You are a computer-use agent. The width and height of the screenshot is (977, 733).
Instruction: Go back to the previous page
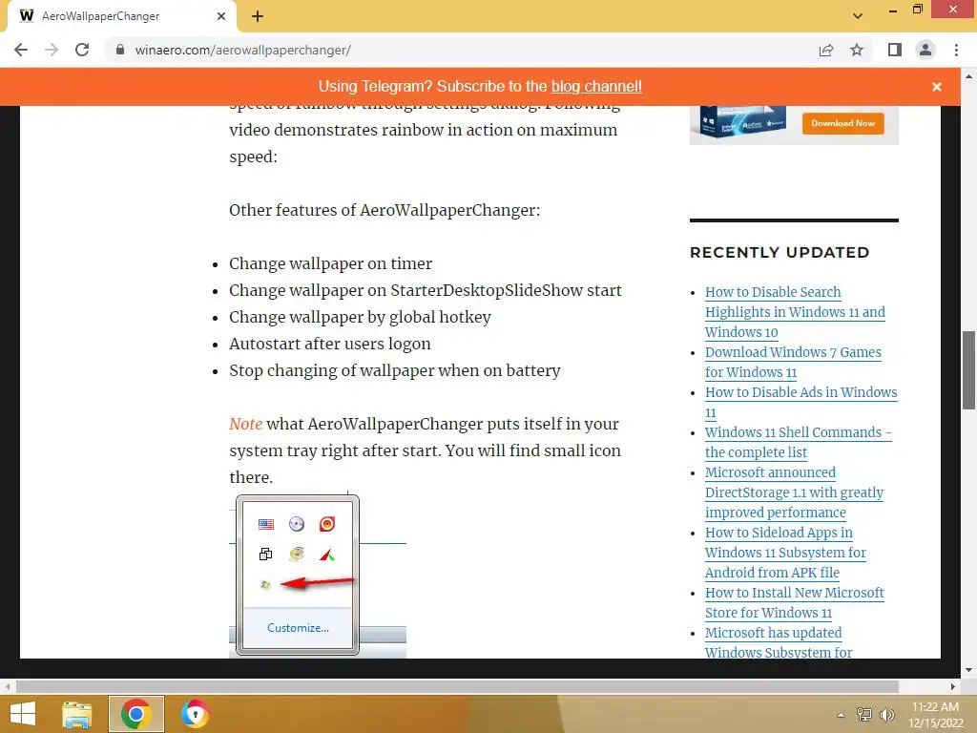(21, 50)
